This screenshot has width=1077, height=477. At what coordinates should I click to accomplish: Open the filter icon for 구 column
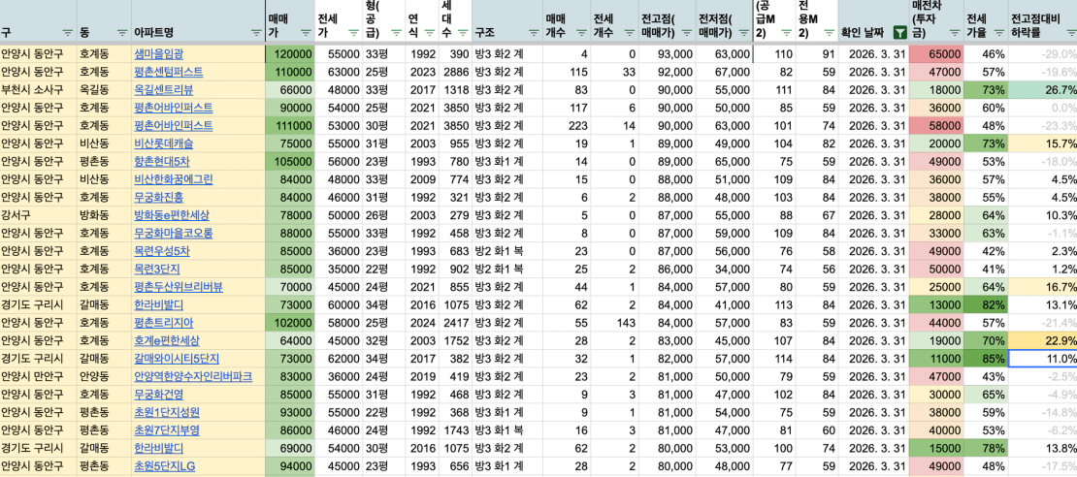[x=67, y=32]
